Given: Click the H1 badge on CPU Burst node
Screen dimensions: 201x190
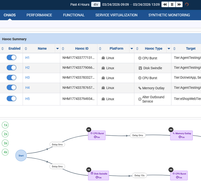Looking at the screenshot, I should [89, 130].
